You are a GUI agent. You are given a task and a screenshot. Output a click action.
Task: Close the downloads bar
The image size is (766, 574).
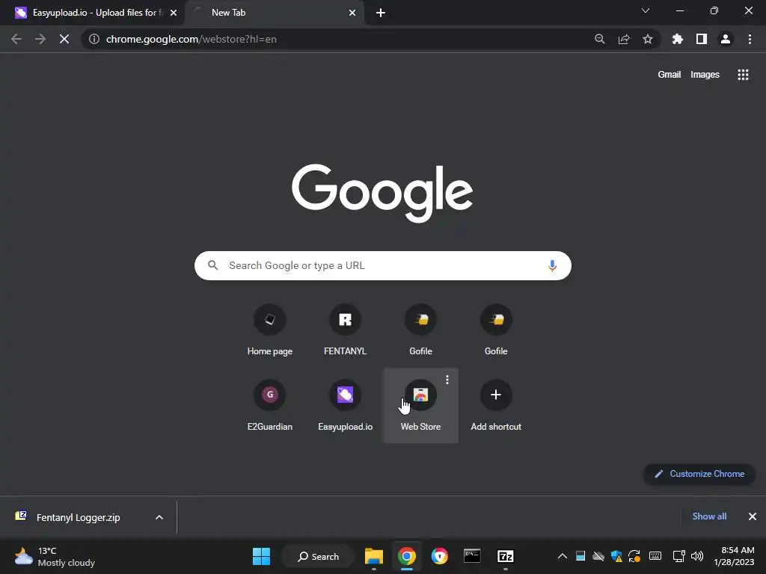point(753,516)
